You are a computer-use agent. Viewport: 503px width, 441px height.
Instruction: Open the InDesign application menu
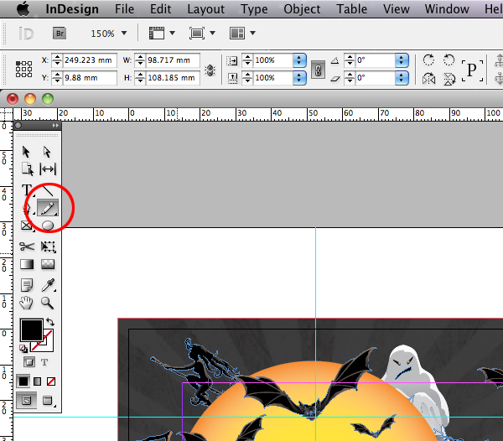72,9
